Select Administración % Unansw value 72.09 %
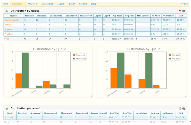 [167, 20]
